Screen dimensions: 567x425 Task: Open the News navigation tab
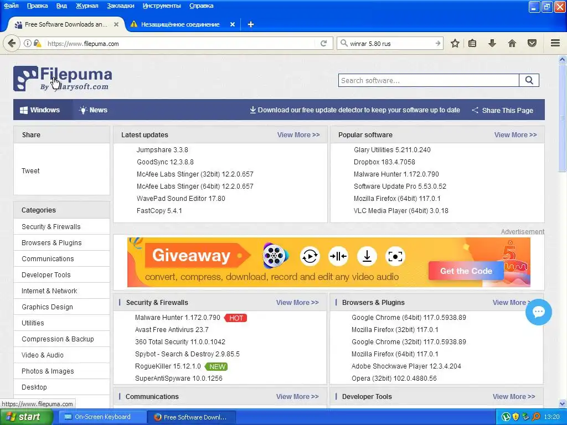point(93,110)
